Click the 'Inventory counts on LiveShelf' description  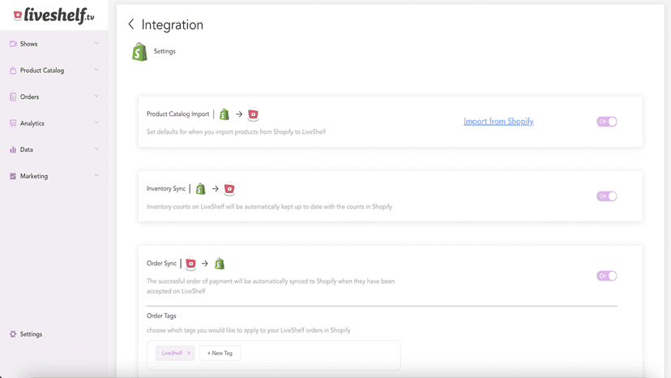[270, 207]
